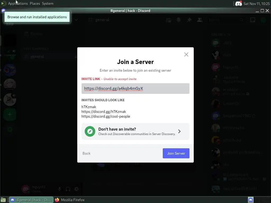Minimize the Discord window
This screenshot has height=203, width=271.
[257, 11]
